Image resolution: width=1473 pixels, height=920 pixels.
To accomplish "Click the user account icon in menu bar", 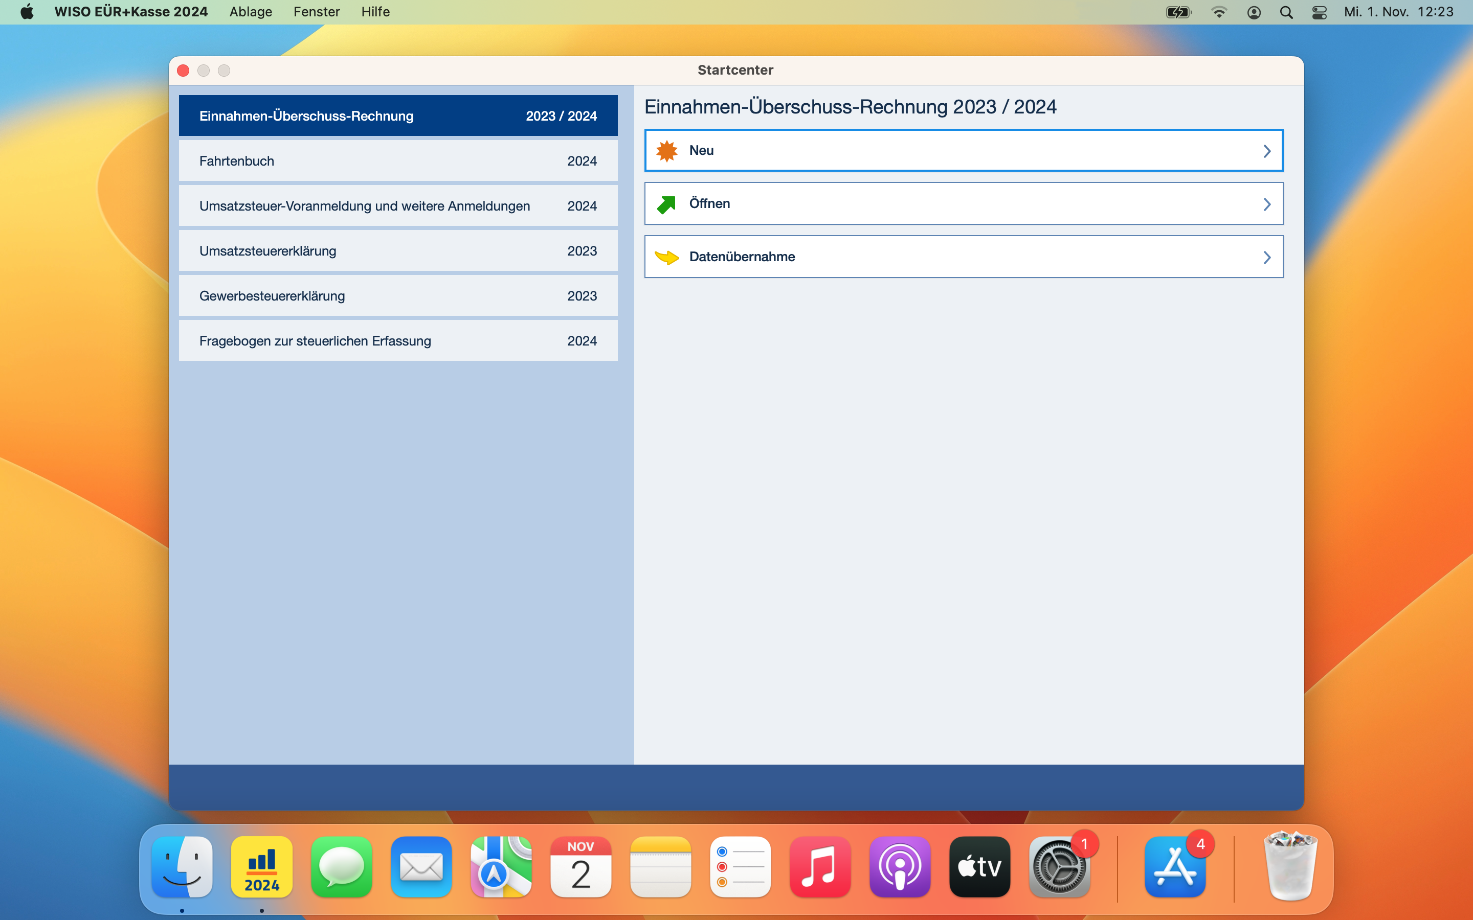I will 1253,12.
